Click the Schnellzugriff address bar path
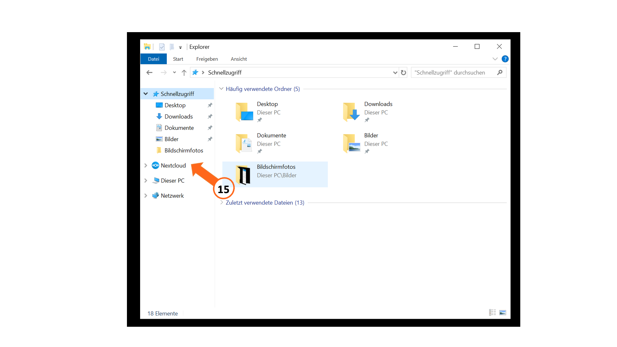This screenshot has height=347, width=617. [225, 73]
